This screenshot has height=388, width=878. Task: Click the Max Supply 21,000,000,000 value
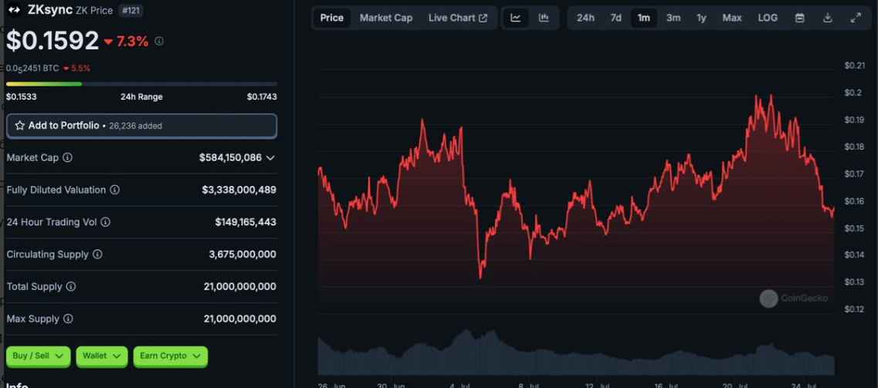(239, 319)
